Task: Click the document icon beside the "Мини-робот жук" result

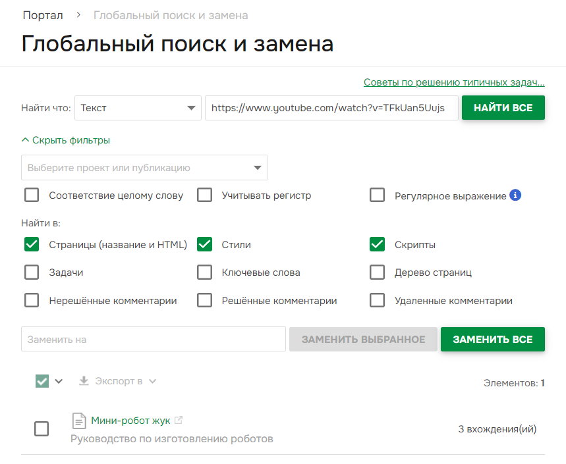Action: coord(79,421)
